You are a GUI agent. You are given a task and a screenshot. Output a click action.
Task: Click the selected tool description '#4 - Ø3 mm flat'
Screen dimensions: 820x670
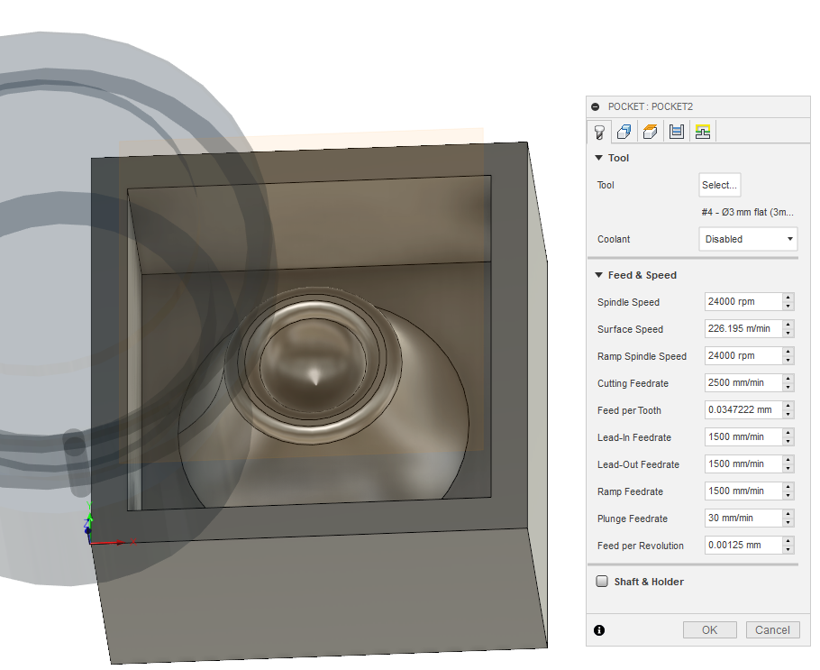747,212
